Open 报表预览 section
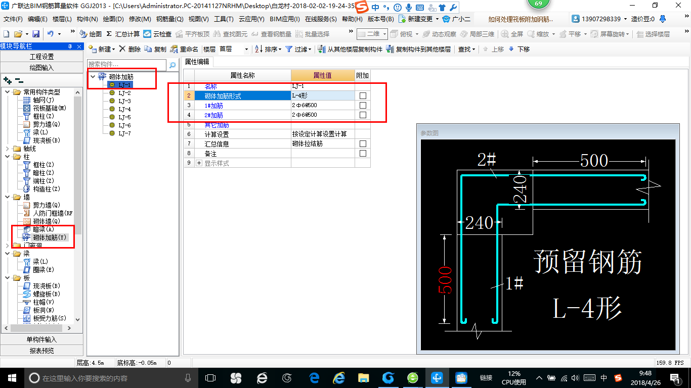 pos(41,351)
